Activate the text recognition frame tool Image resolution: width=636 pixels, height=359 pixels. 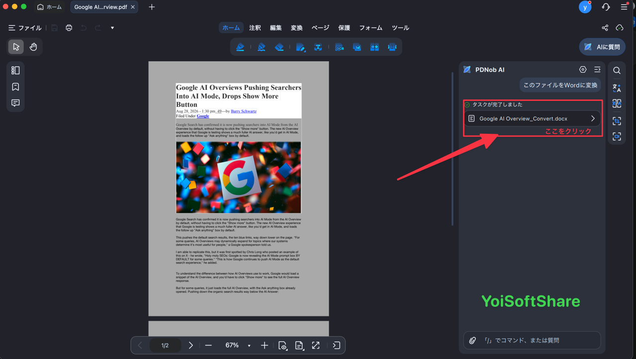(318, 47)
